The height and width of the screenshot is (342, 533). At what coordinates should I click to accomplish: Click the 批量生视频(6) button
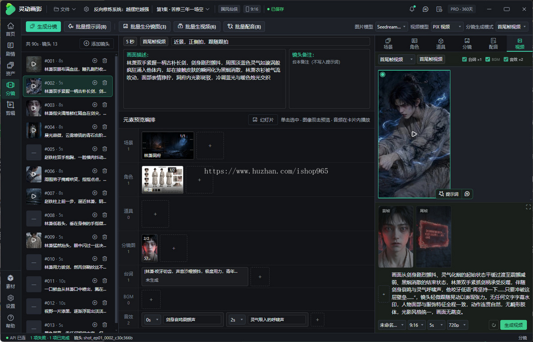pyautogui.click(x=197, y=27)
